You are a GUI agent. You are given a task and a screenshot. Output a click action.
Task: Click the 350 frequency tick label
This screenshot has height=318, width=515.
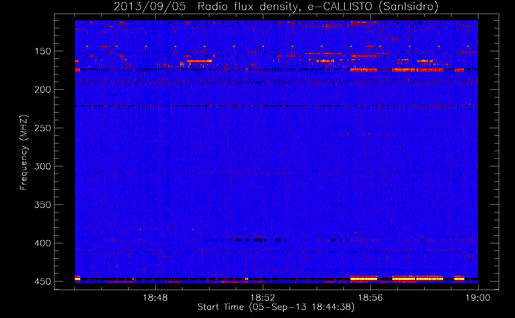point(43,205)
